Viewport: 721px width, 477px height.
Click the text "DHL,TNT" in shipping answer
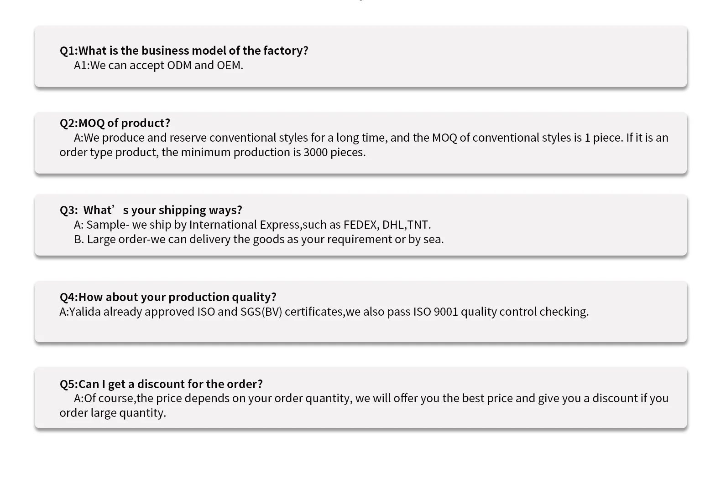tap(406, 225)
